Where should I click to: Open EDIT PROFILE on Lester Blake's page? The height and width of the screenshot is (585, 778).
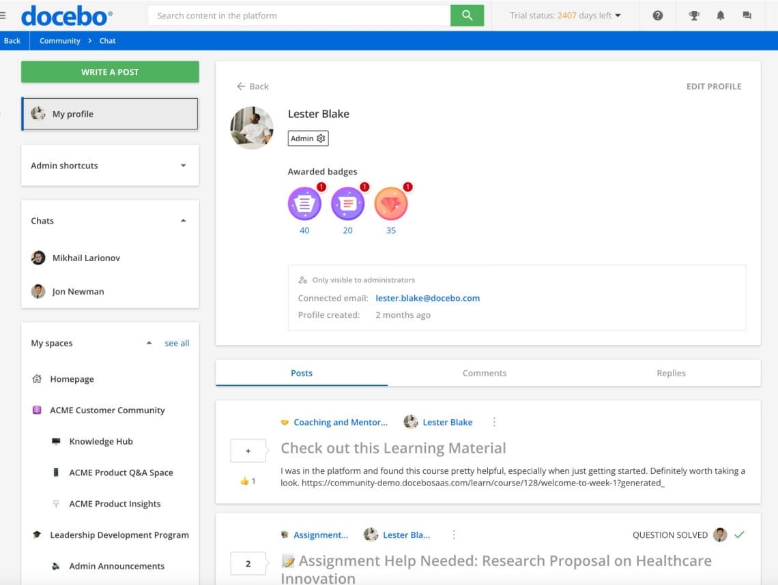click(x=714, y=86)
